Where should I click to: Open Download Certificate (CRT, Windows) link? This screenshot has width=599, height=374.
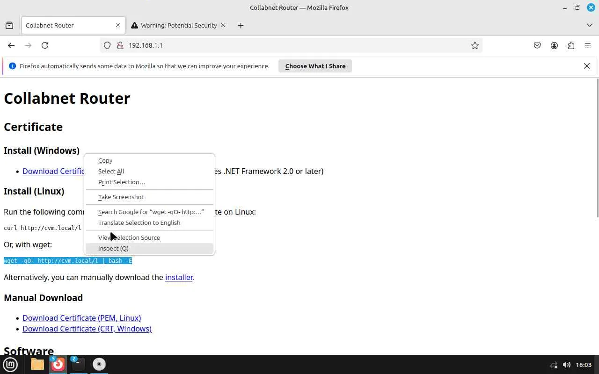(x=87, y=329)
